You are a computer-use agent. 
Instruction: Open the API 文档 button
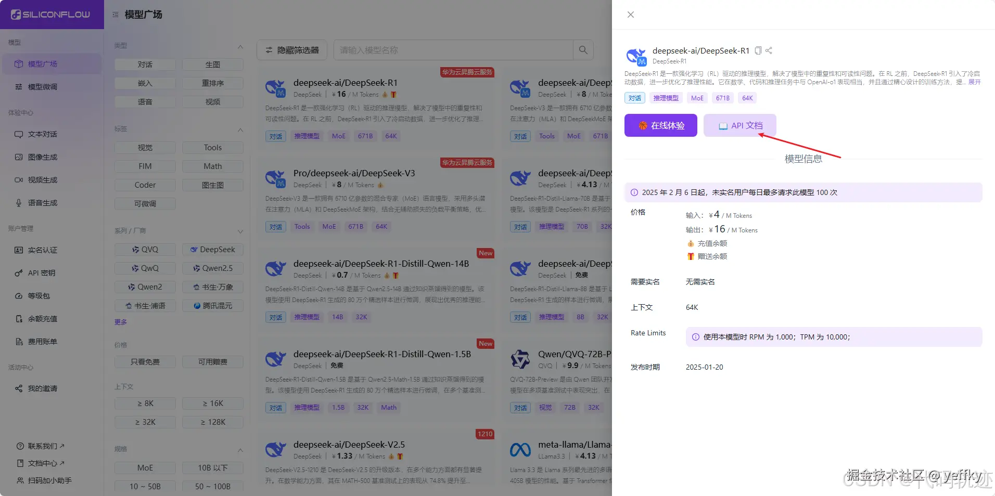[x=740, y=125]
